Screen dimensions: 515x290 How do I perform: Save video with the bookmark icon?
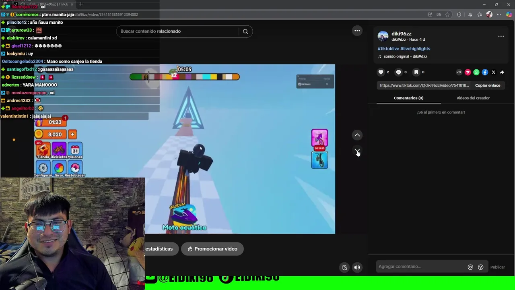coord(416,72)
